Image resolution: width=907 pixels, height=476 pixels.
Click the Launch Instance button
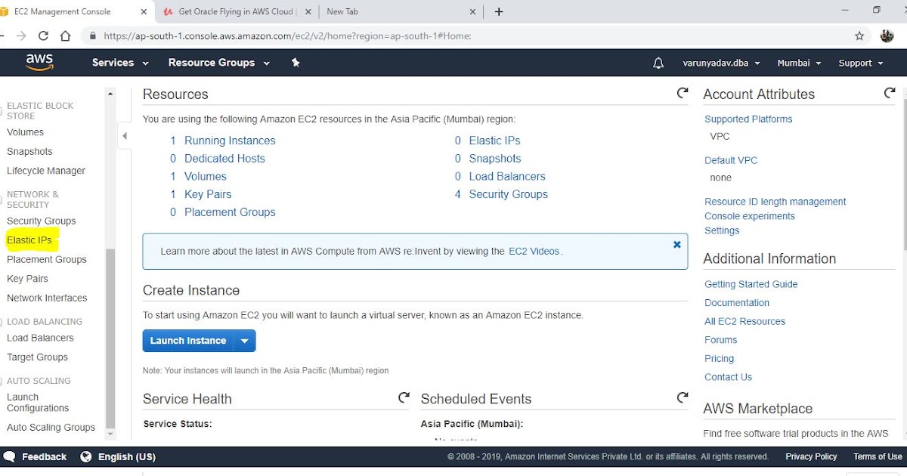pyautogui.click(x=187, y=341)
